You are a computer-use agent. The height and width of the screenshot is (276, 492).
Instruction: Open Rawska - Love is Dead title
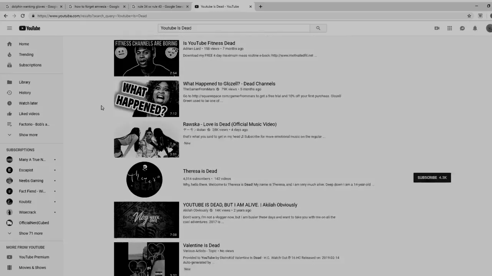pos(230,124)
